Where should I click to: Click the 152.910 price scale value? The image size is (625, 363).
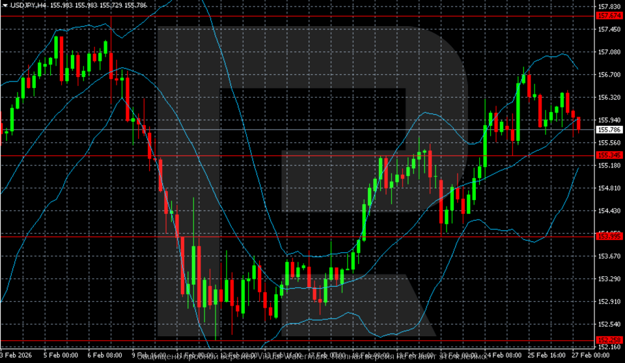click(x=610, y=302)
